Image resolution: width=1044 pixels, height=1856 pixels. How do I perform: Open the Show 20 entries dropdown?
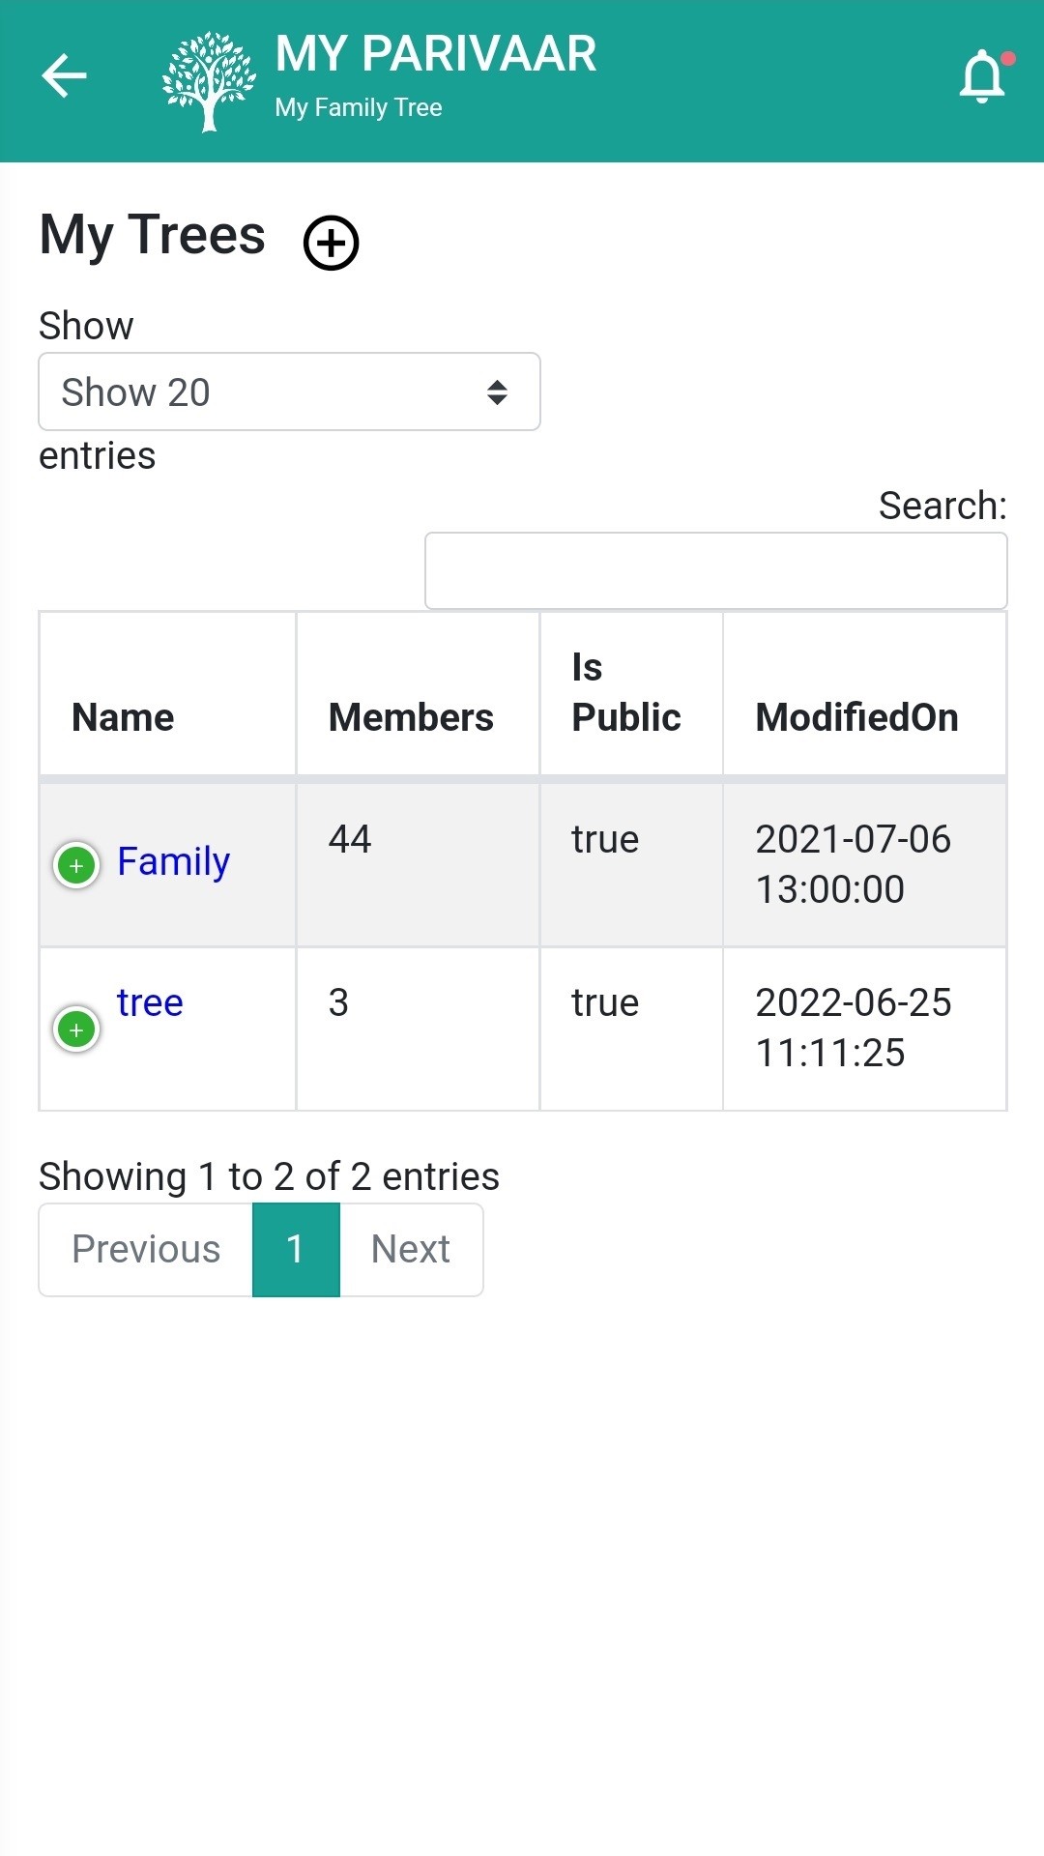click(x=289, y=391)
